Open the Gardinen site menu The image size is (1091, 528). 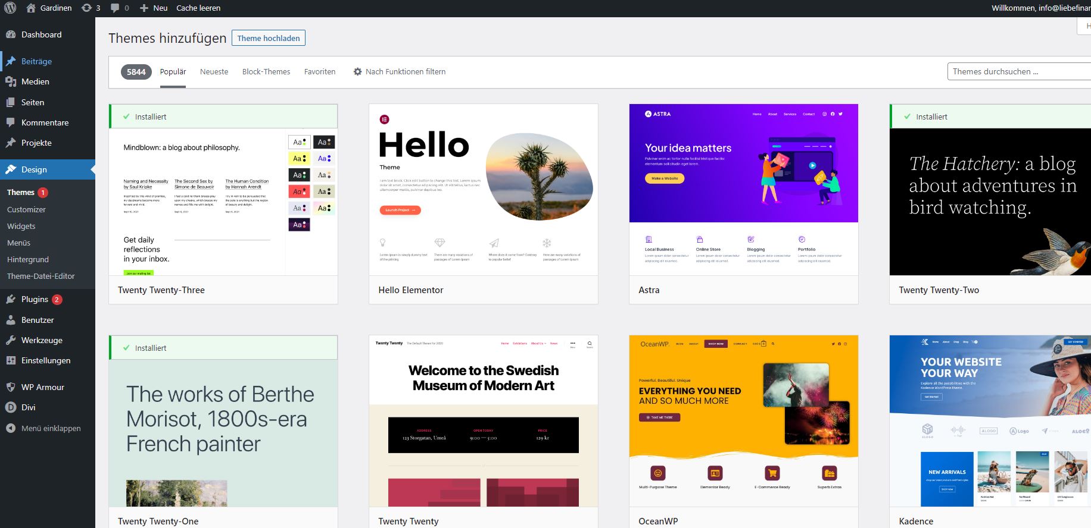(49, 8)
